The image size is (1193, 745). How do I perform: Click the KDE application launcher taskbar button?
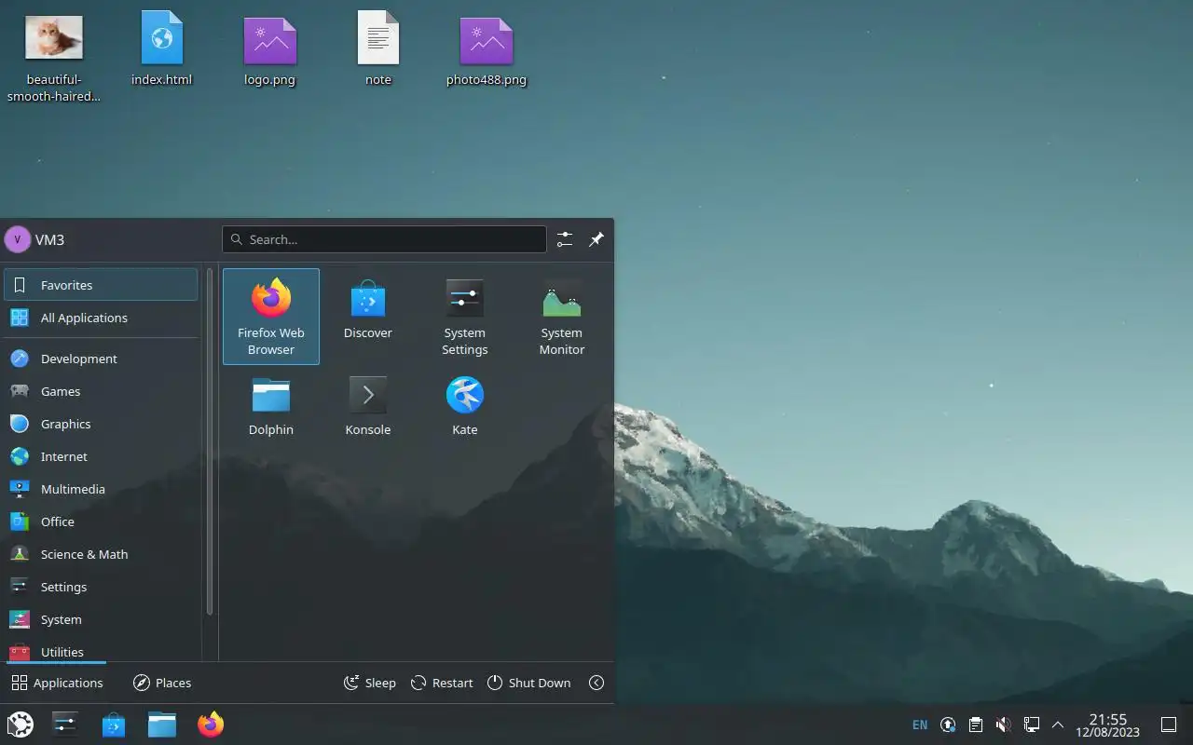pyautogui.click(x=21, y=724)
